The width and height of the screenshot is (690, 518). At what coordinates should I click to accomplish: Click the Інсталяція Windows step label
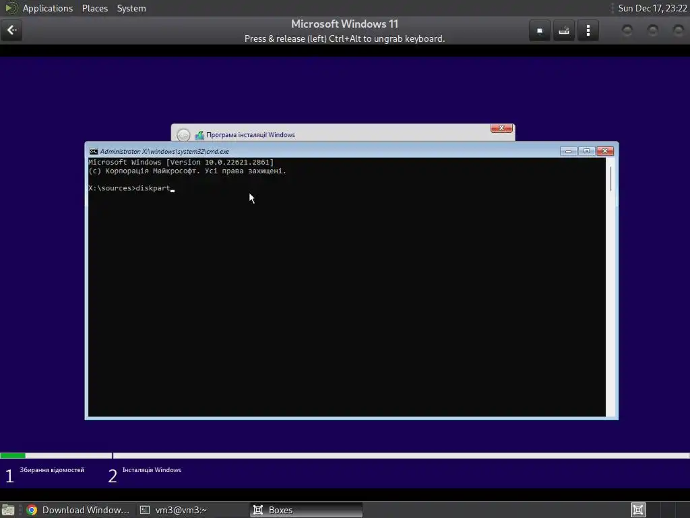(152, 470)
